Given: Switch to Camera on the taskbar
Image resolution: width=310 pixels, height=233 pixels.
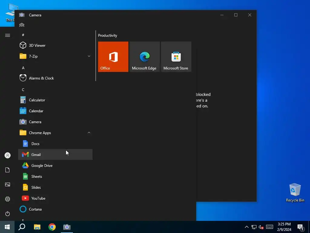Looking at the screenshot, I should [67, 227].
